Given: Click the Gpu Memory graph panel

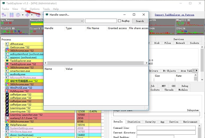Looking at the screenshot, I should [15, 22].
